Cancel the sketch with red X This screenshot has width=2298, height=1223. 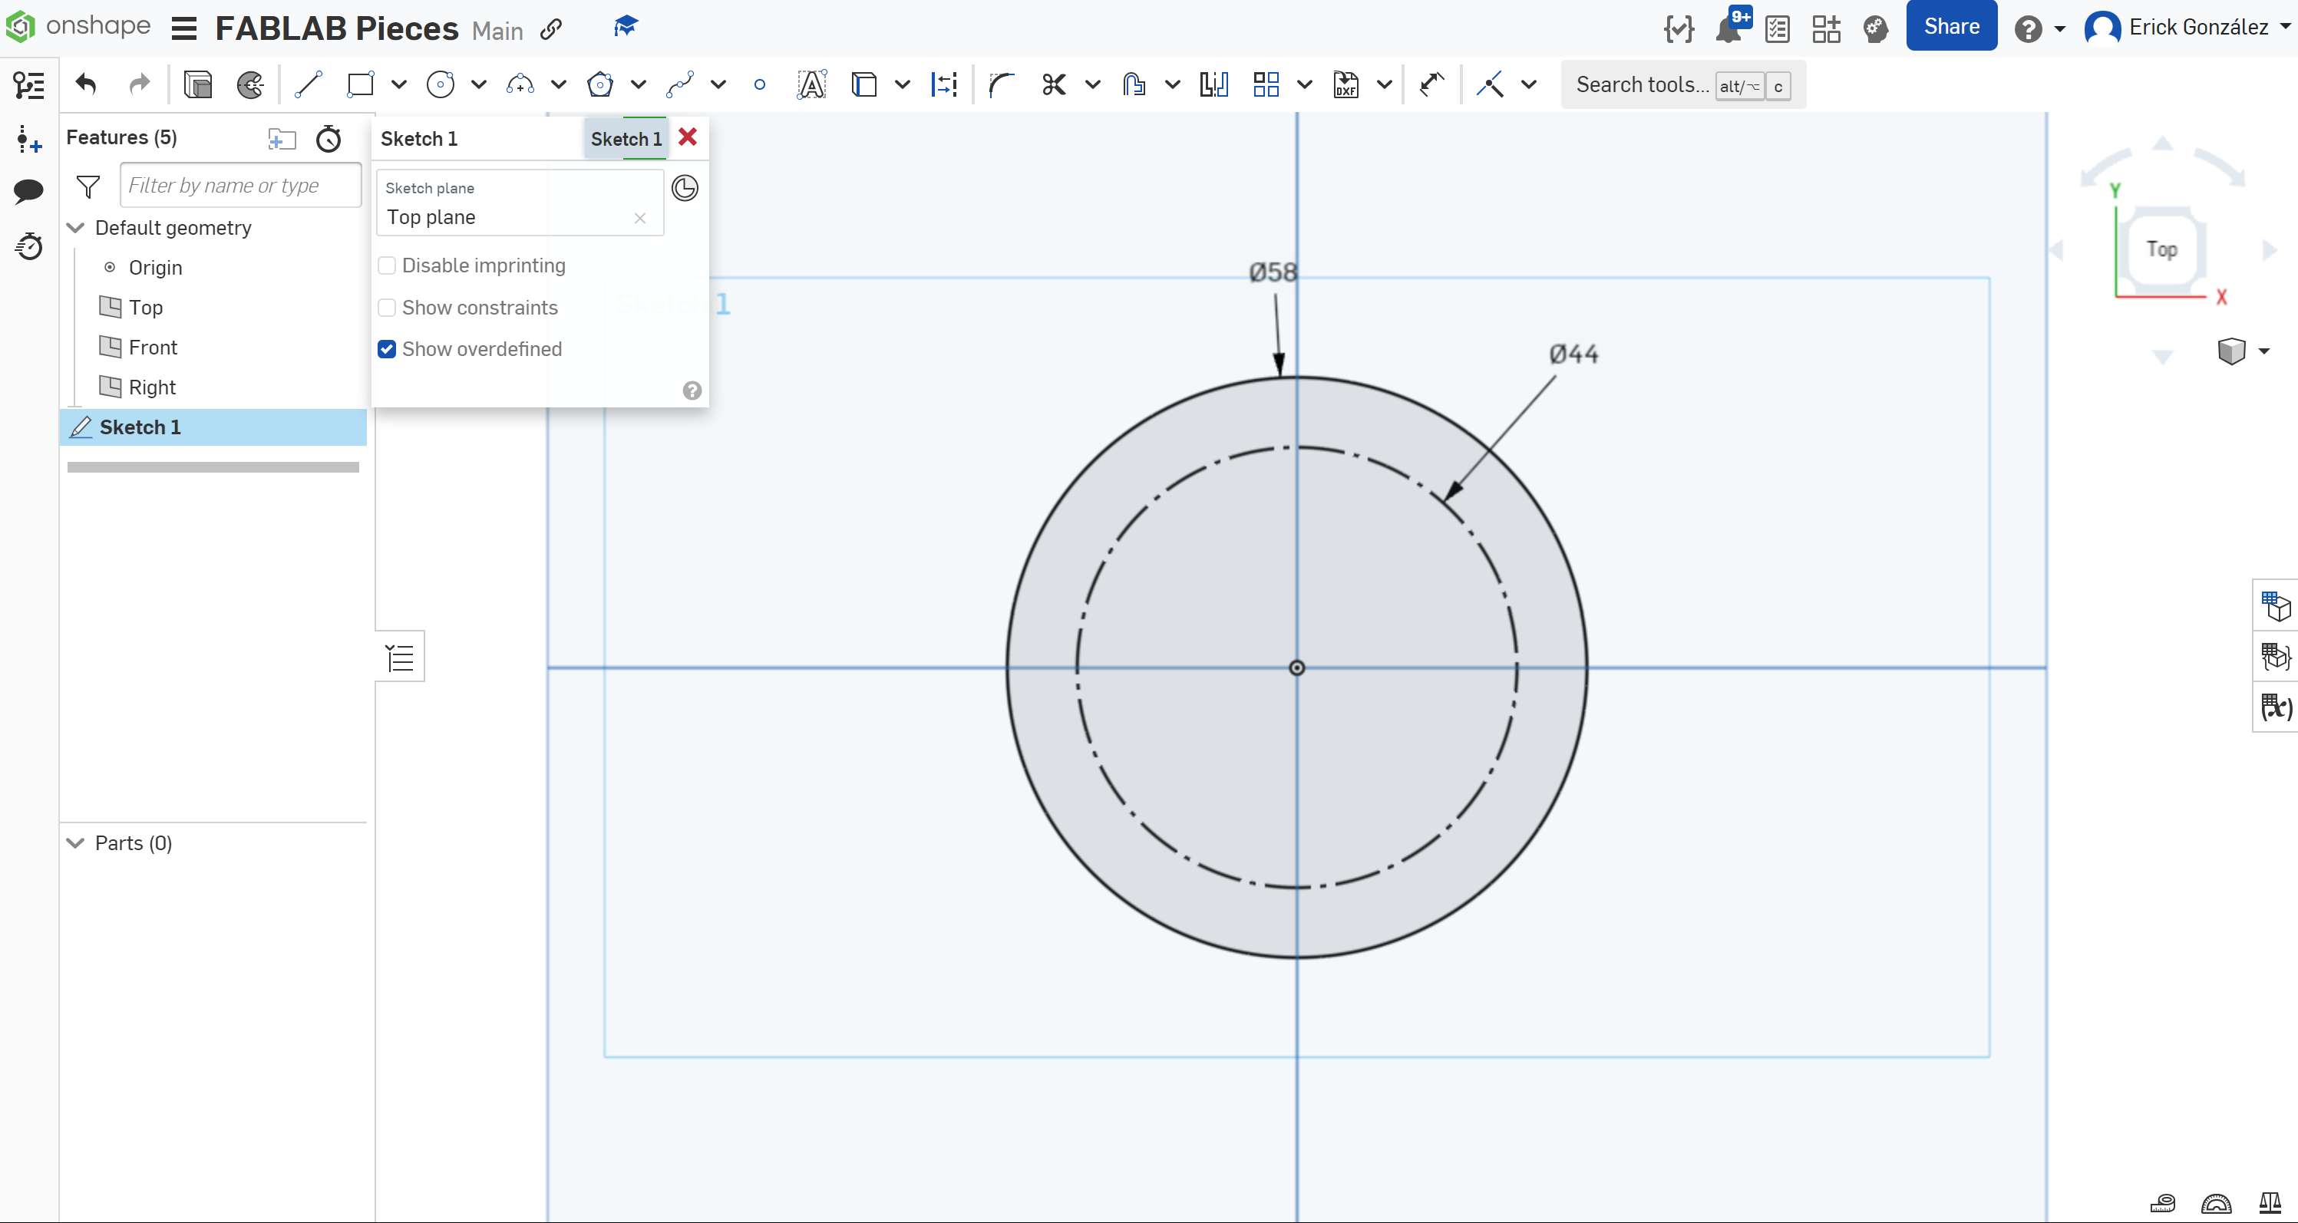point(688,137)
